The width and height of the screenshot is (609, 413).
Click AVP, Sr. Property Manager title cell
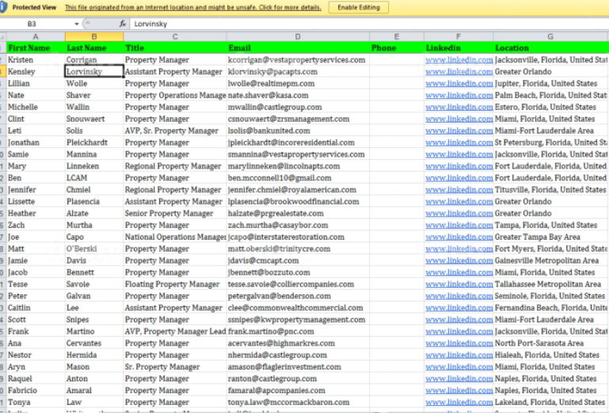tap(175, 131)
